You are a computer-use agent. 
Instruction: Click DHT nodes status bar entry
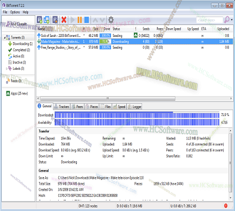(x=88, y=206)
